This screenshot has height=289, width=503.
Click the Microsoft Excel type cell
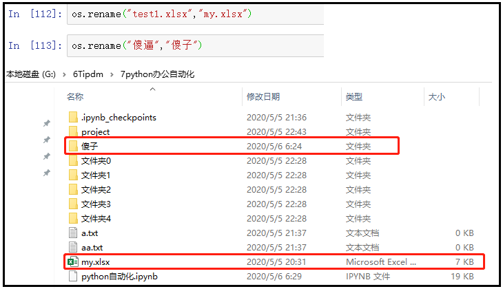click(x=381, y=261)
